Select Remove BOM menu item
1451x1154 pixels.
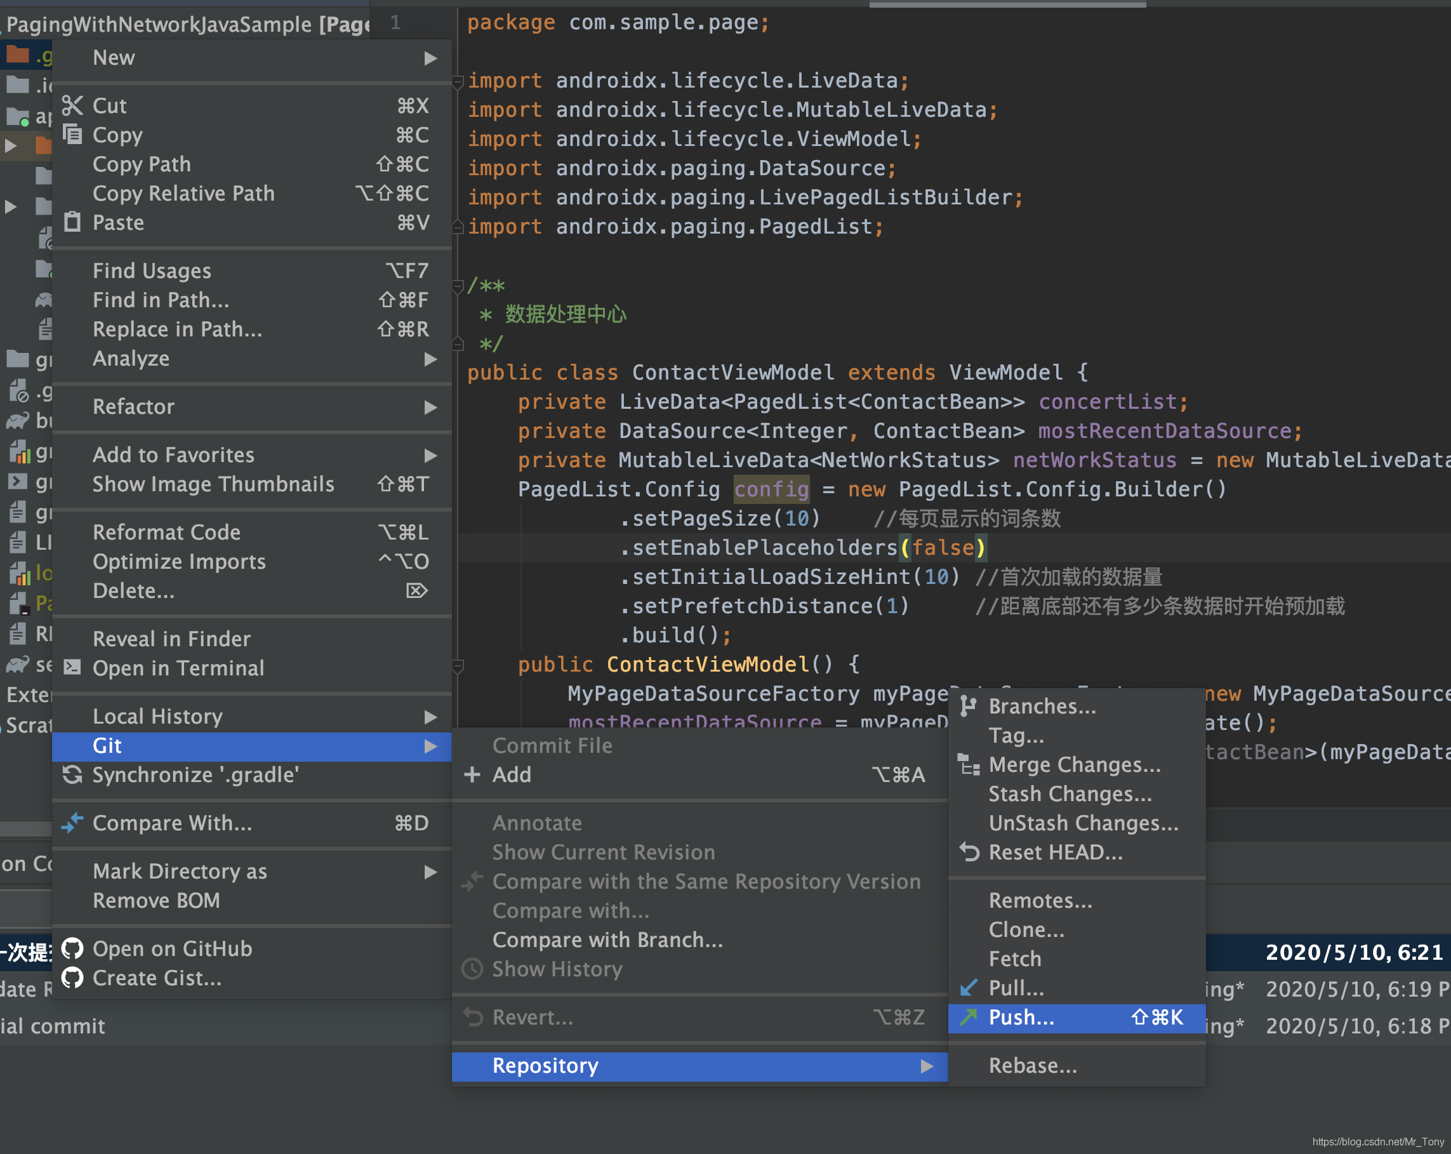tap(252, 900)
